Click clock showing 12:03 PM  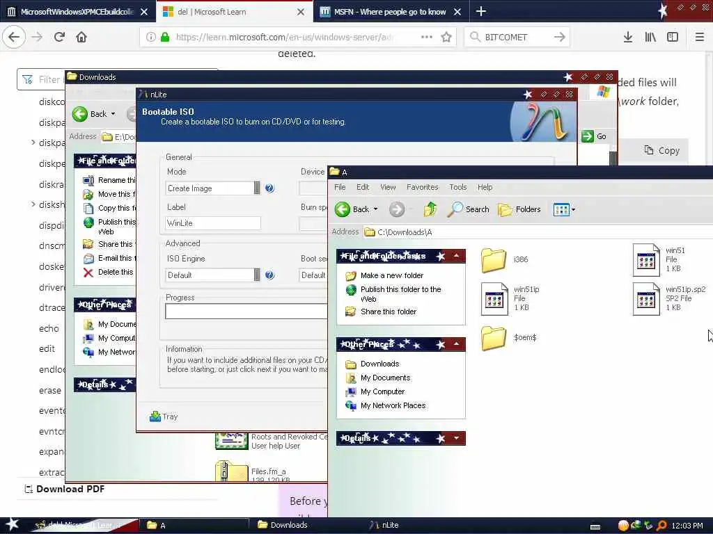point(687,526)
